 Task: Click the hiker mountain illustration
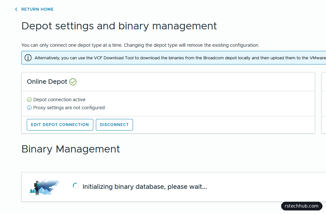tap(44, 187)
